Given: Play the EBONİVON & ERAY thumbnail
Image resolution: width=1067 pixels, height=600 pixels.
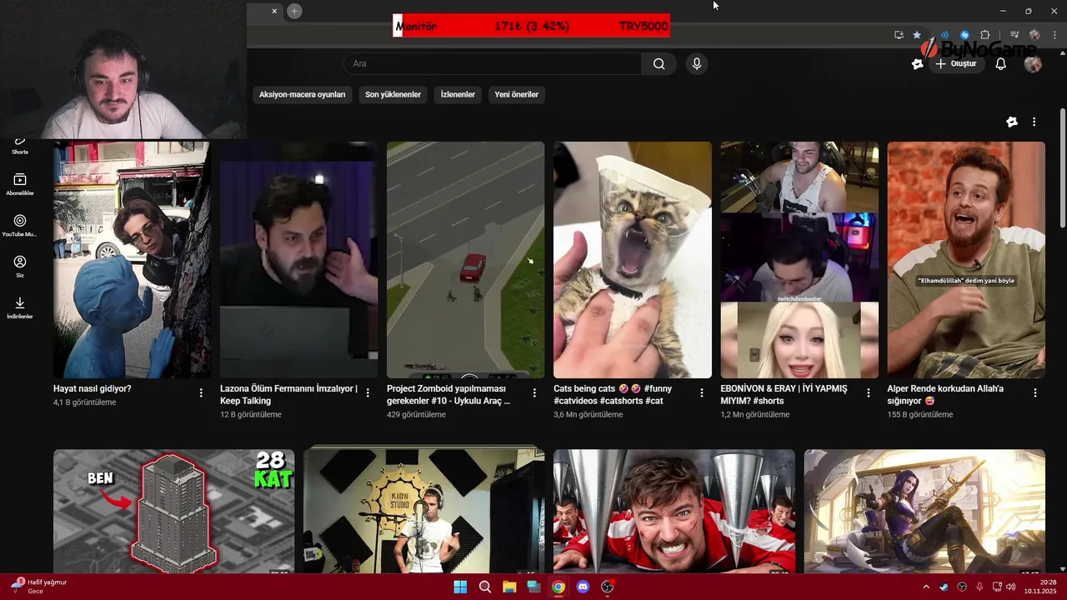Looking at the screenshot, I should (799, 260).
